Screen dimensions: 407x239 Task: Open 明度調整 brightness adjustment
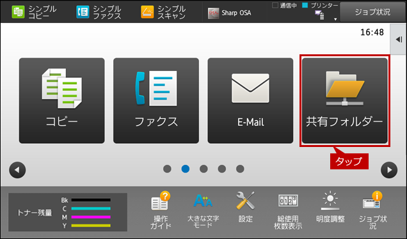coord(330,207)
